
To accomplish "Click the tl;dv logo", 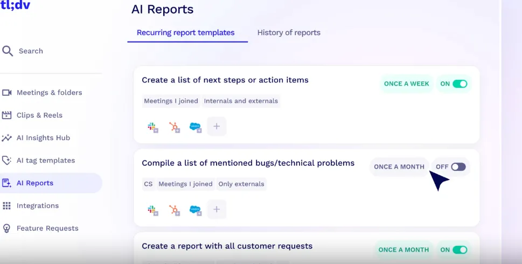I will 16,5.
